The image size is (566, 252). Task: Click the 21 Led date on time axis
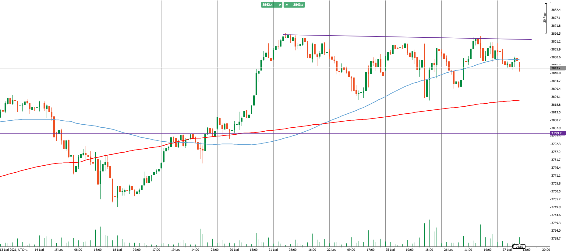click(273, 250)
